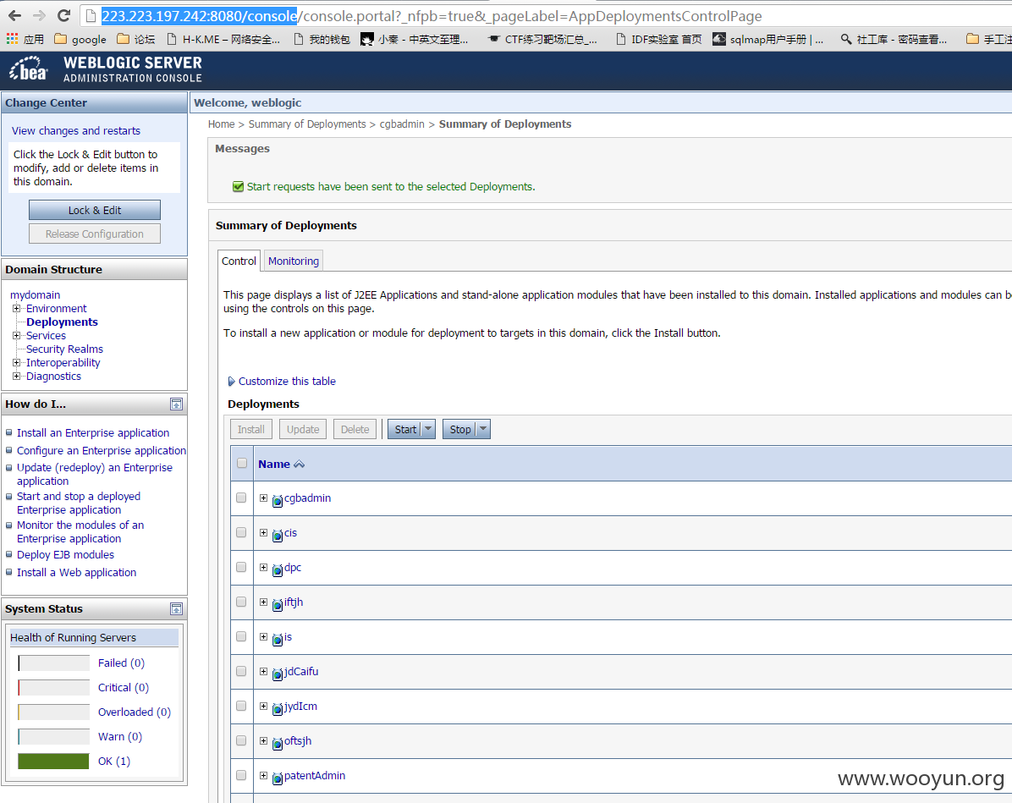
Task: Select the Control tab
Action: (x=239, y=261)
